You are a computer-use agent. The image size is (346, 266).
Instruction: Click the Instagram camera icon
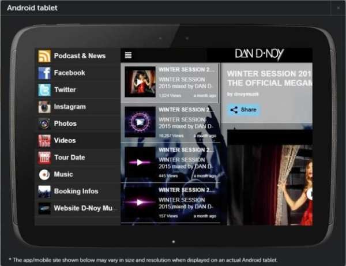click(x=44, y=107)
